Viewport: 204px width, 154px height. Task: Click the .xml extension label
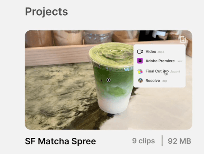coord(180,61)
